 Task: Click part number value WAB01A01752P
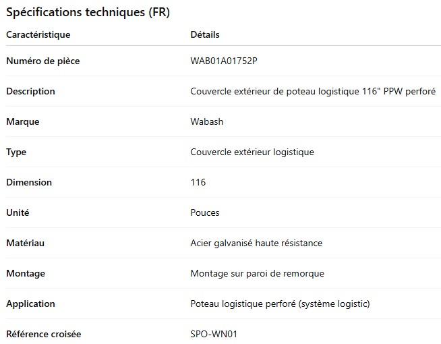[x=224, y=61]
